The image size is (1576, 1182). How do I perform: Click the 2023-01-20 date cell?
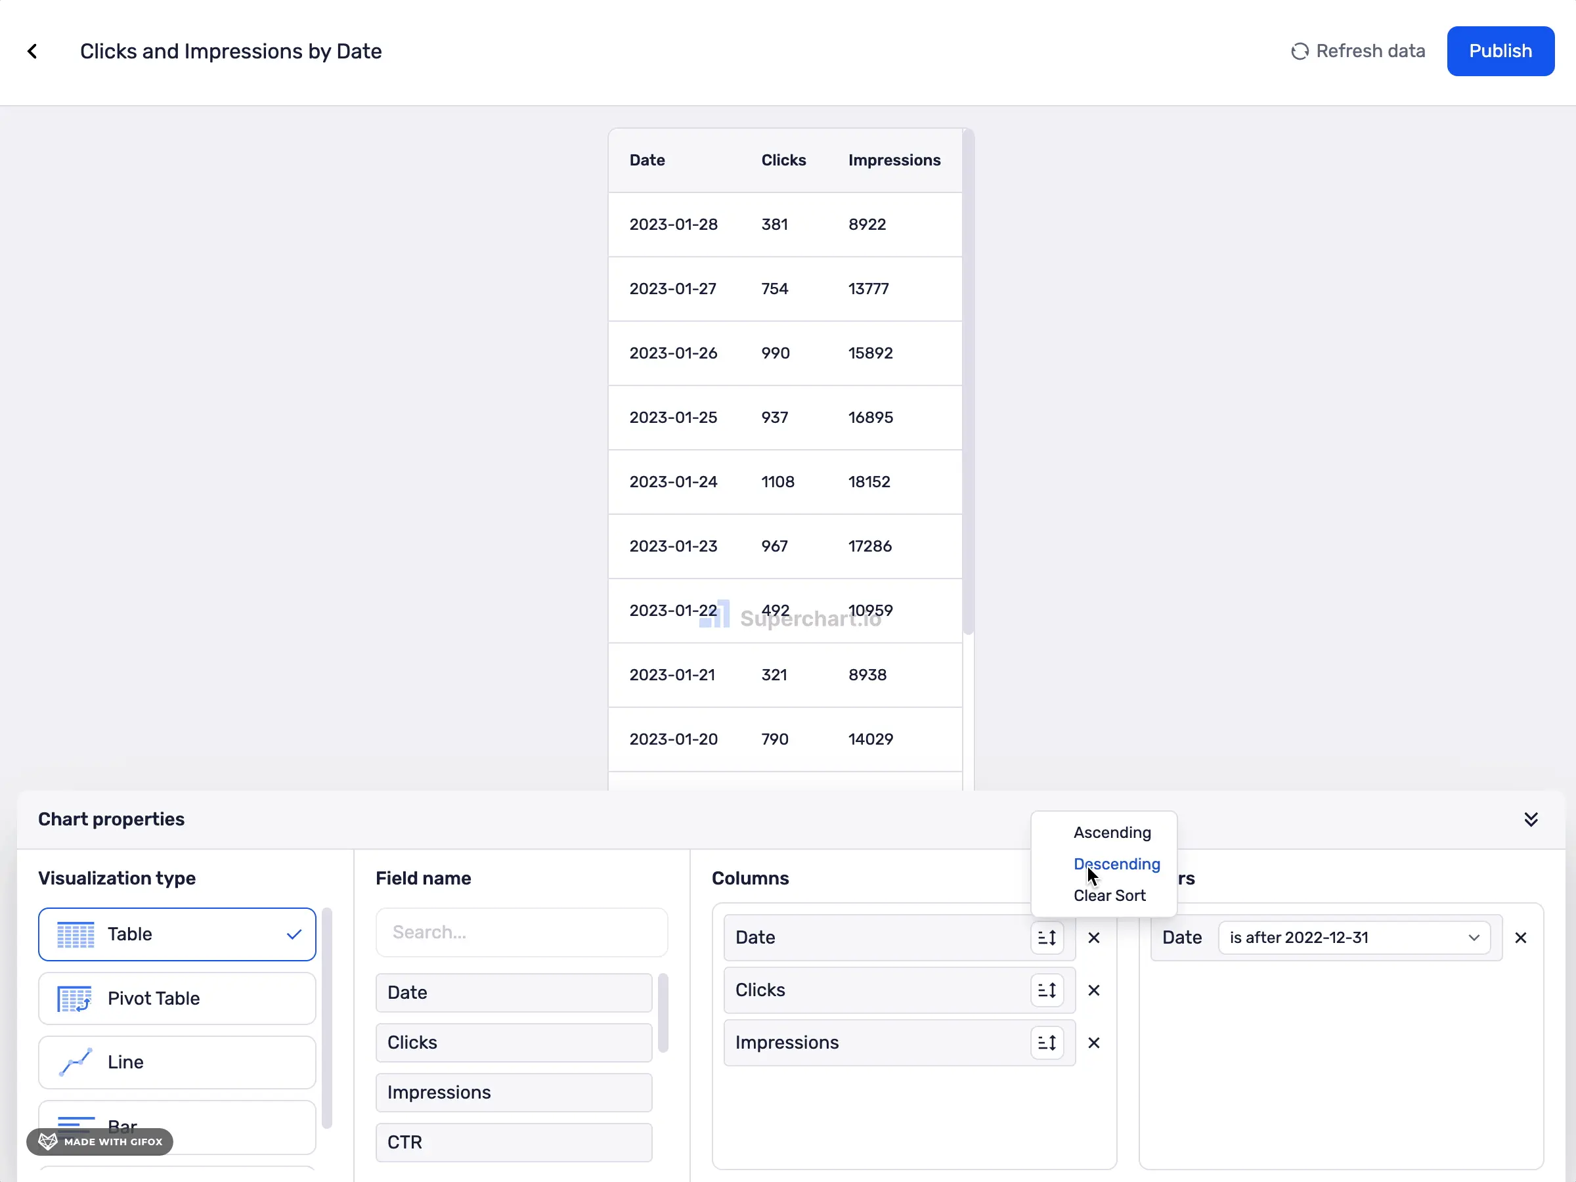673,739
